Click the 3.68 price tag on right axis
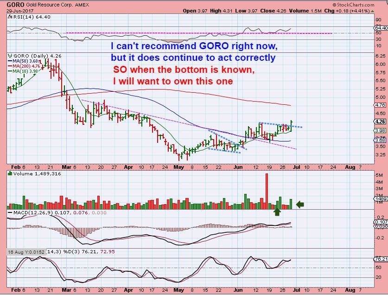The image size is (388, 295). (x=380, y=140)
